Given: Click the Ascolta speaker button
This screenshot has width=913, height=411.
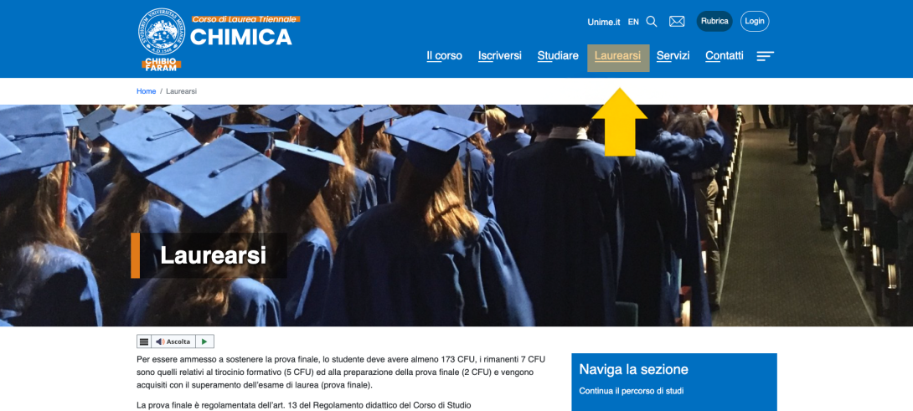Looking at the screenshot, I should (x=173, y=342).
